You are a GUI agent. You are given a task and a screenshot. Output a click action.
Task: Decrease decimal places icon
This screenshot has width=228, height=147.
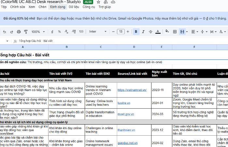(x=66, y=32)
